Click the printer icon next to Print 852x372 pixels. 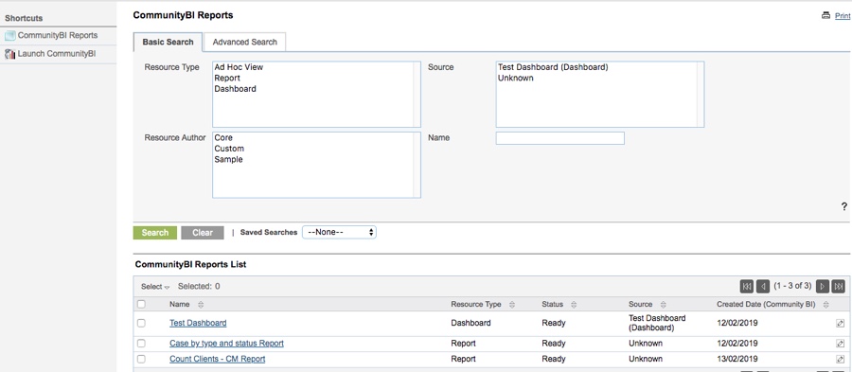(825, 15)
